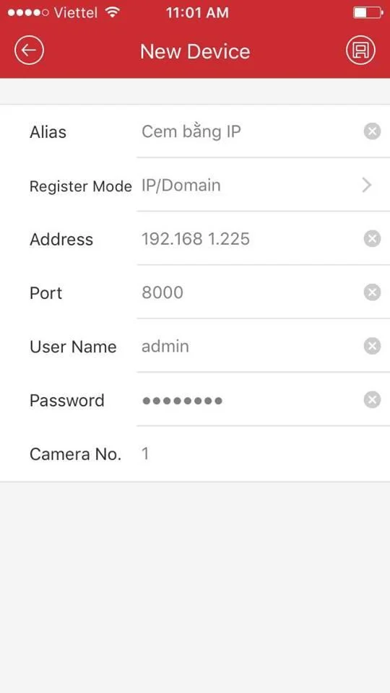Tap the Camera No. value

(145, 454)
